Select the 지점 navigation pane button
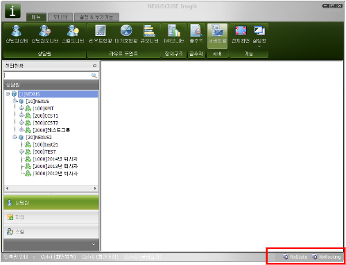This screenshot has width=346, height=265. point(51,217)
